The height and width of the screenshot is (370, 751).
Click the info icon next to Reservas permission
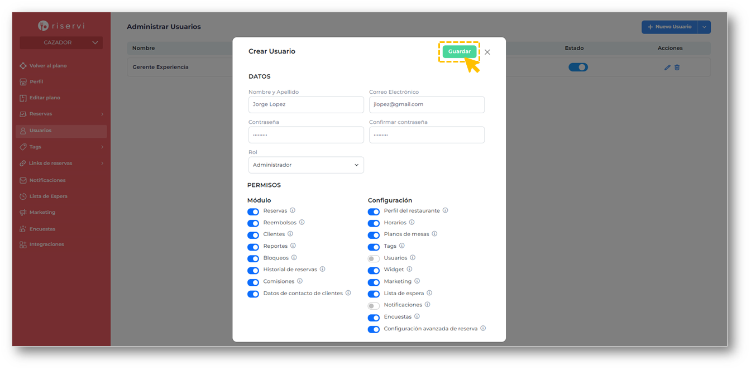pos(293,210)
